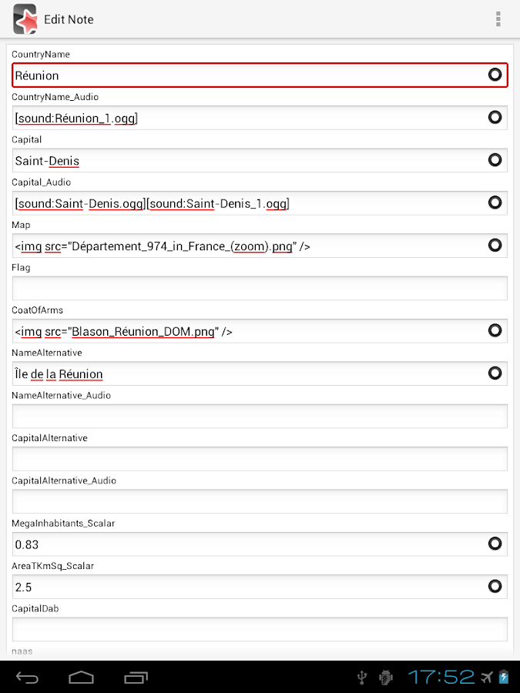Screen dimensions: 520x693
Task: Open the recent apps view
Action: pyautogui.click(x=136, y=678)
